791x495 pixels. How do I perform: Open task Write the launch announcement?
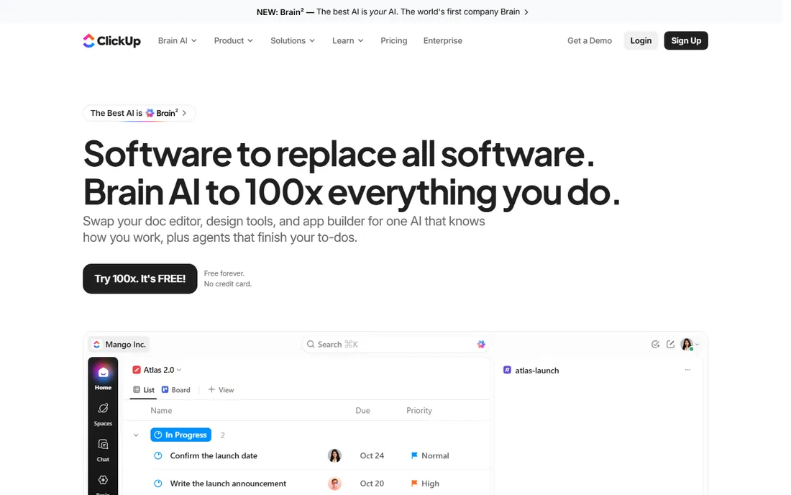click(x=228, y=483)
